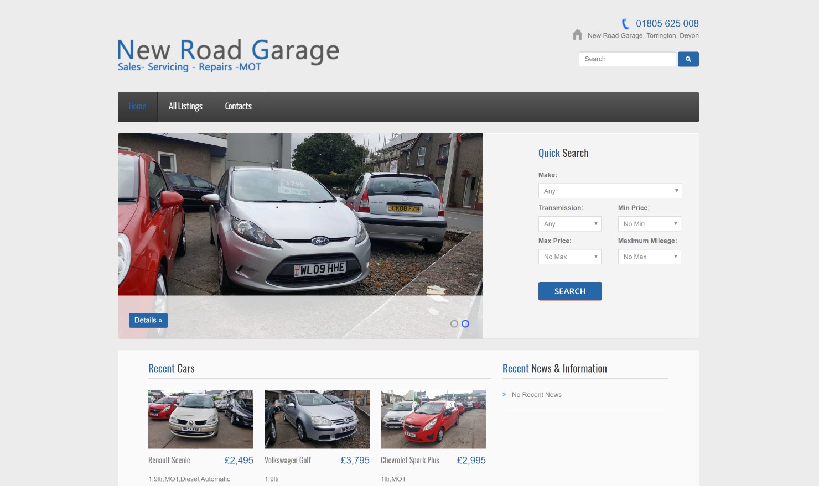
Task: Expand the Transmission dropdown
Action: [569, 224]
